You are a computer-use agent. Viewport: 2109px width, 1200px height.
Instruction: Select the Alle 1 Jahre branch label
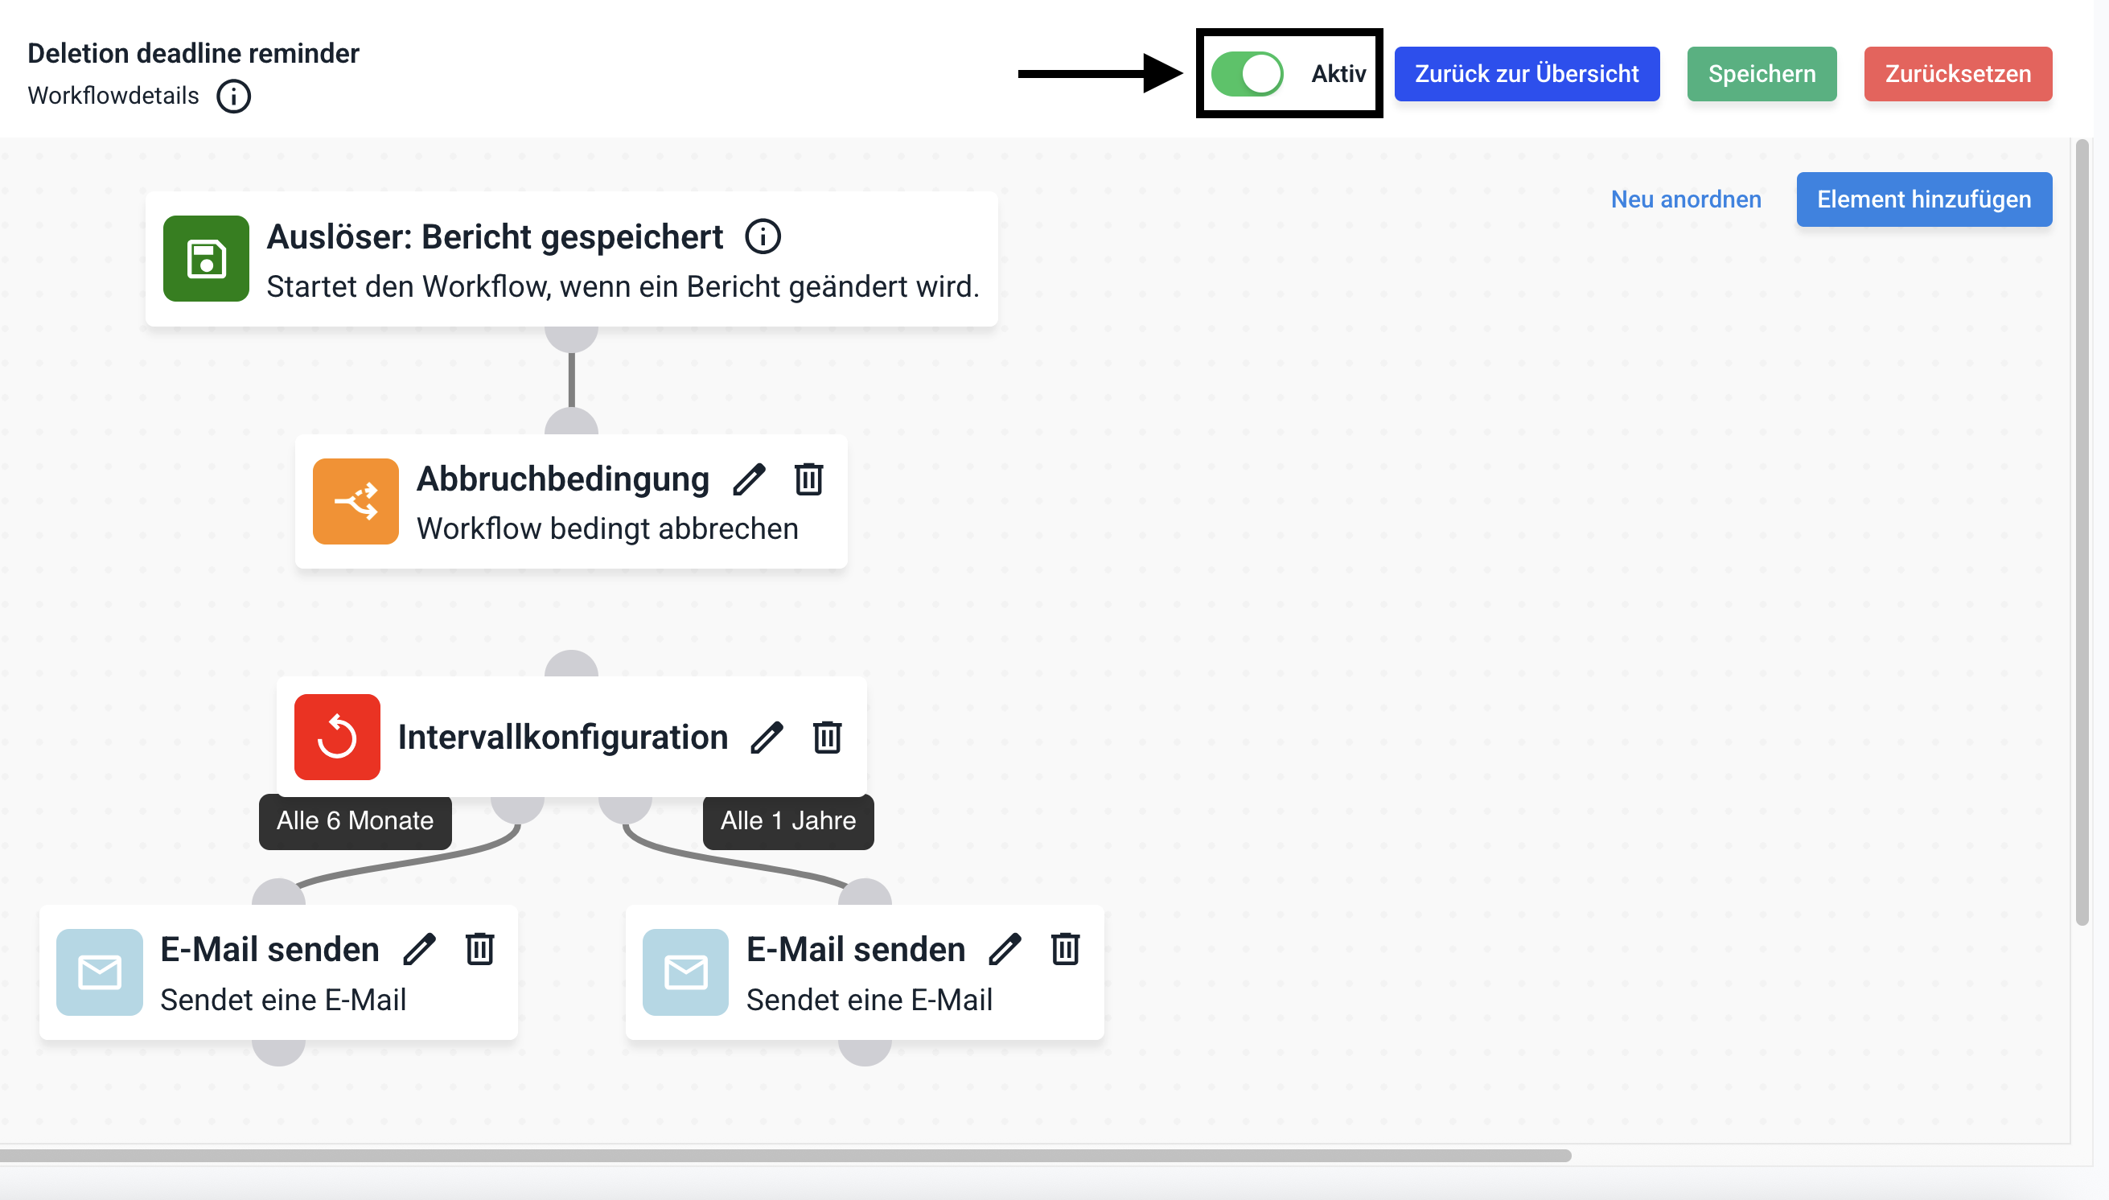[x=788, y=821]
